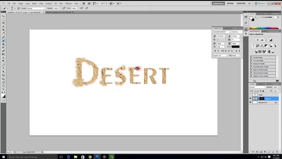Open the brush Mode dropdown set to Normal
Viewport: 282px width, 159px height.
[x=36, y=8]
